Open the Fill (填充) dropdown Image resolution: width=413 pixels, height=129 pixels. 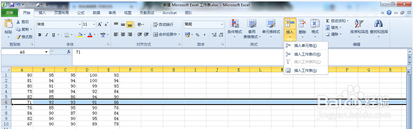coord(333,27)
